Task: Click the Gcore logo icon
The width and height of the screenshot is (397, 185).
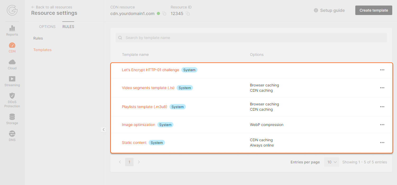Action: coord(12,11)
